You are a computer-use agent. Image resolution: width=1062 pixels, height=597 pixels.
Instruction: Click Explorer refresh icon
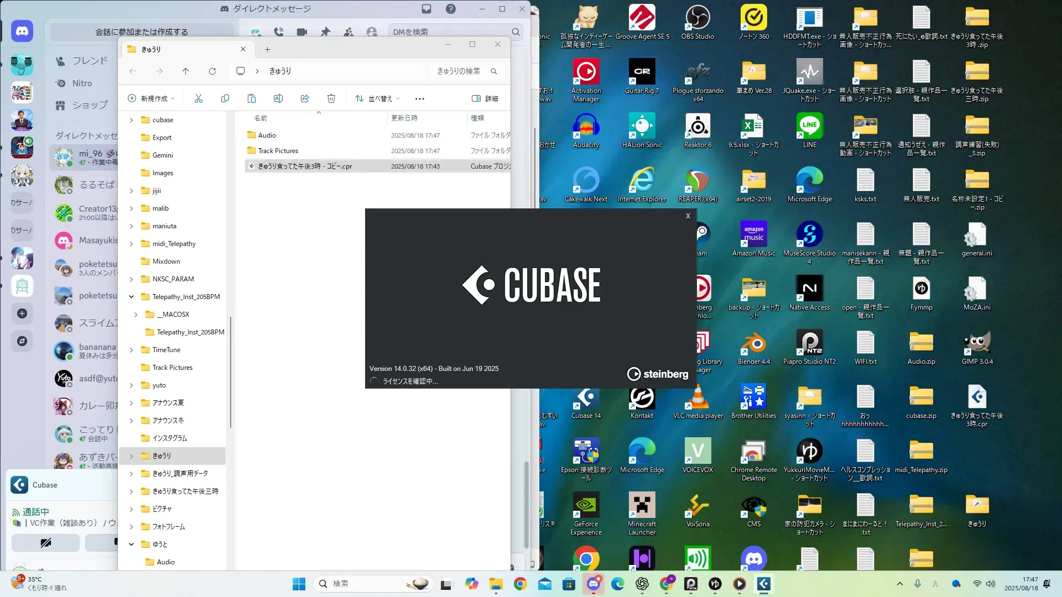tap(212, 71)
